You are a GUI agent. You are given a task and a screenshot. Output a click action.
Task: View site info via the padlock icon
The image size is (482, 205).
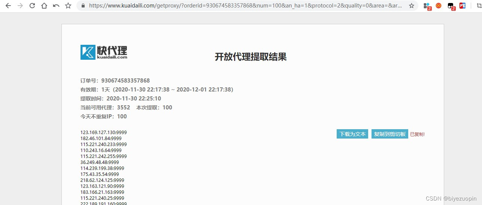point(83,6)
